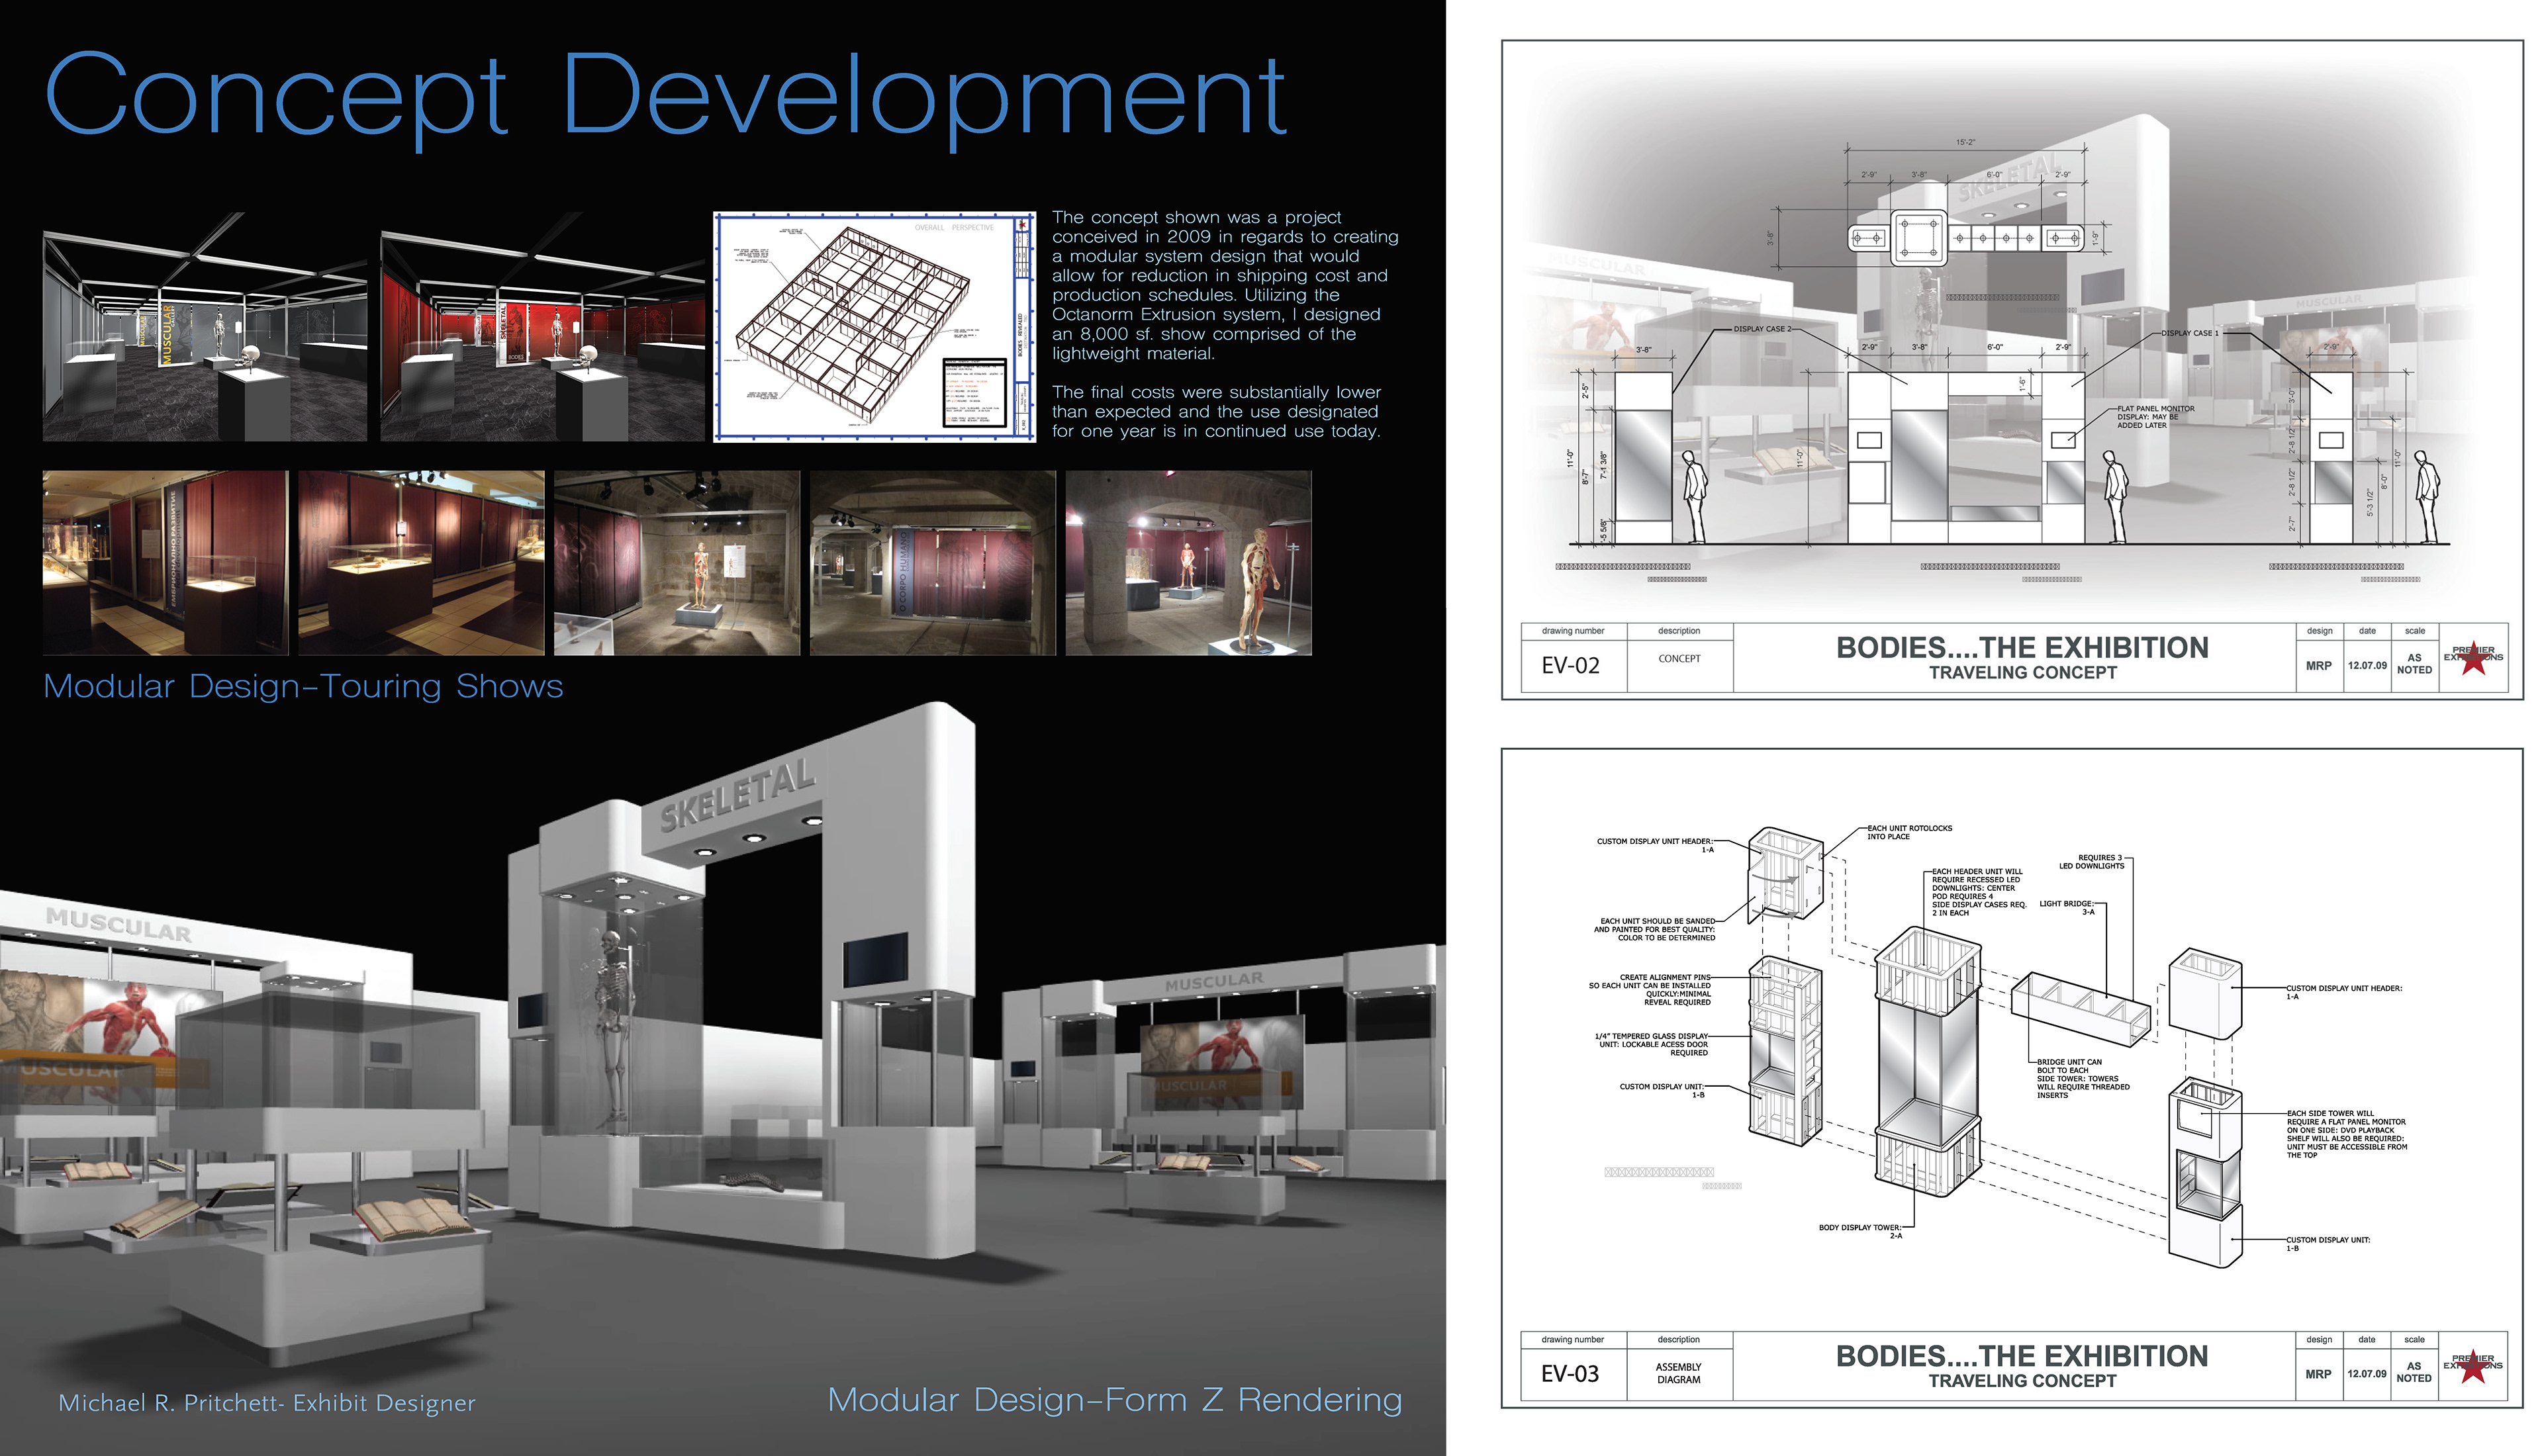Select the red Skeletal gallery rendering thumbnail
This screenshot has height=1456, width=2542.
(x=542, y=327)
